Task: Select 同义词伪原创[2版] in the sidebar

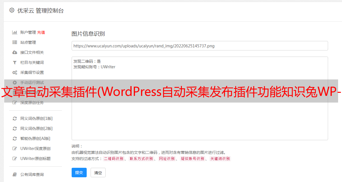Action: (37, 128)
